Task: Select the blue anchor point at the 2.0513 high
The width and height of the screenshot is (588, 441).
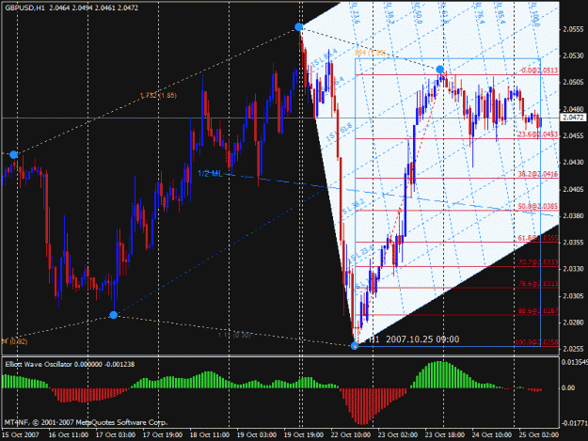Action: [440, 70]
